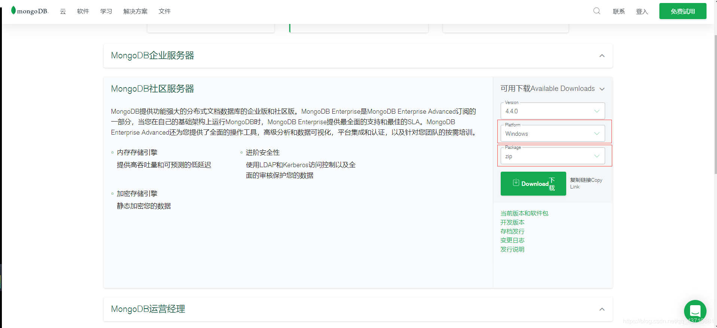Open the 云 menu

(x=63, y=11)
